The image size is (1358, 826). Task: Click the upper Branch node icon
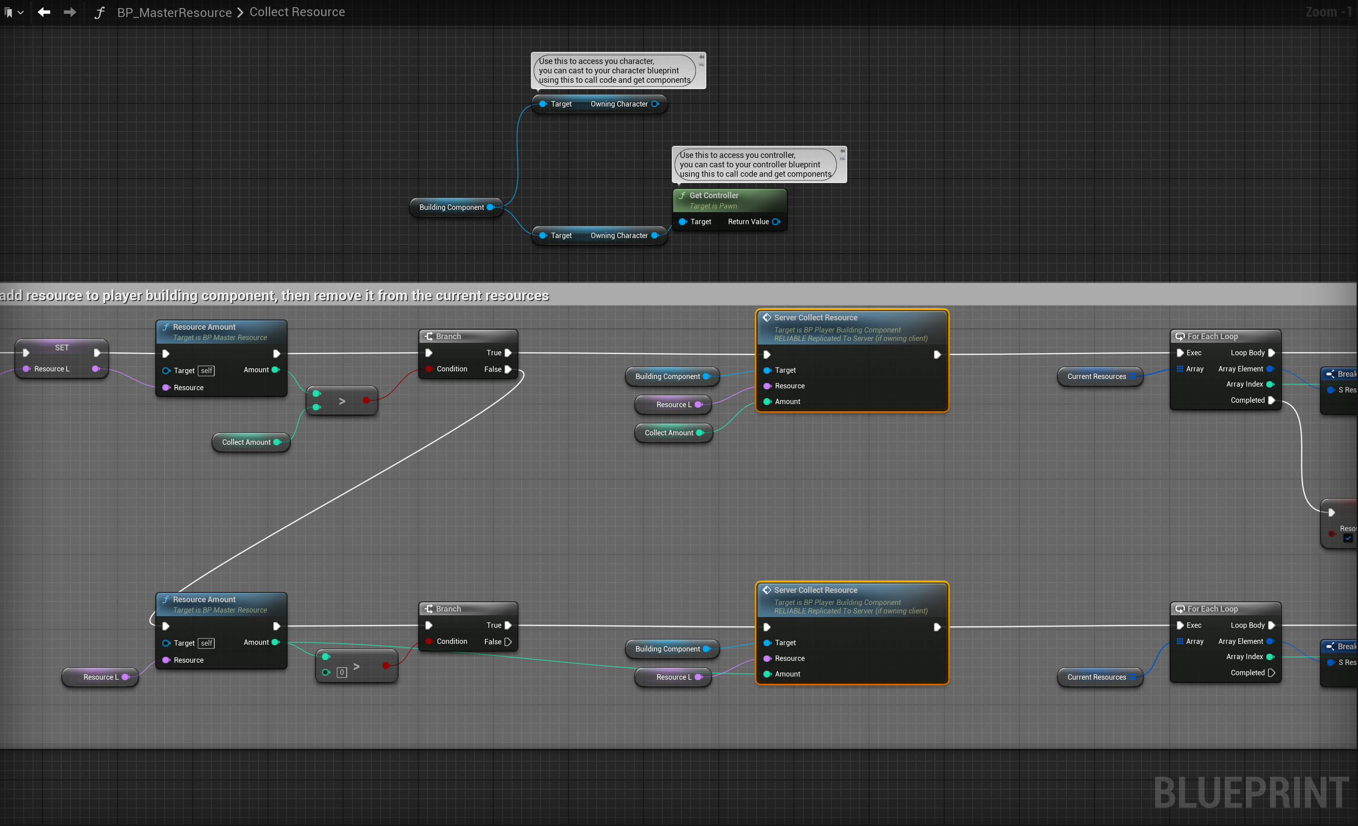pyautogui.click(x=429, y=336)
